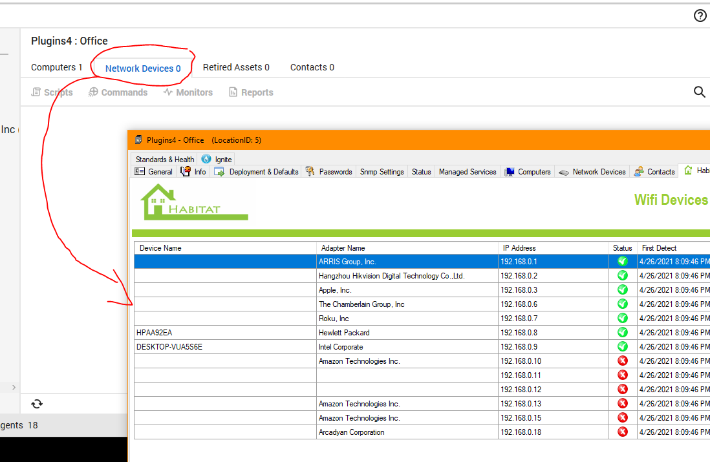Image resolution: width=710 pixels, height=462 pixels.
Task: Click red status X for 192.168.0.18
Action: pos(623,432)
